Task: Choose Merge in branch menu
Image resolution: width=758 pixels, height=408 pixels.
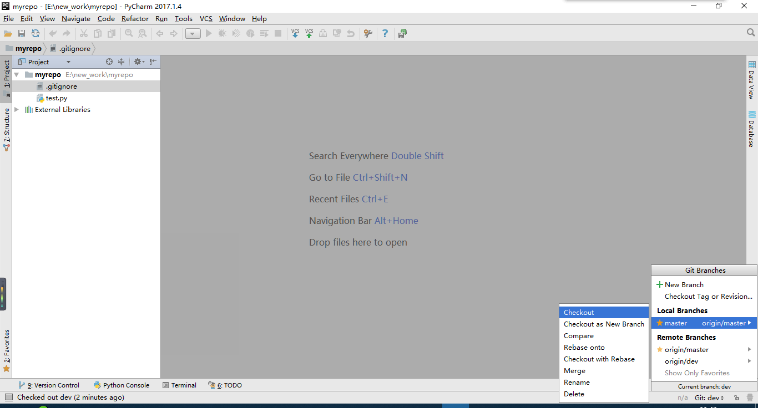Action: [x=604, y=371]
